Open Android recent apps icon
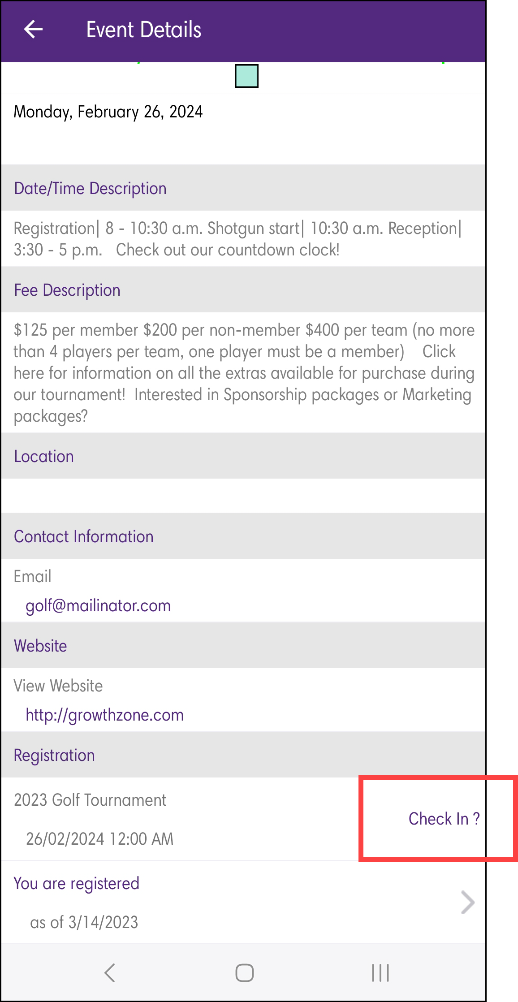 380,972
